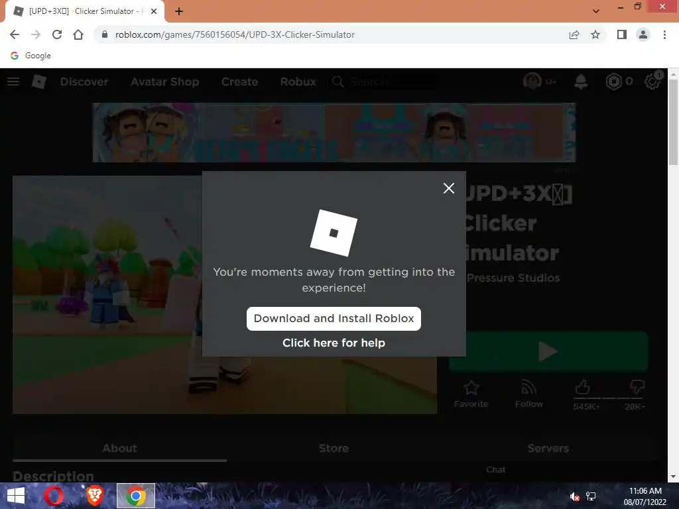Viewport: 679px width, 509px height.
Task: Launch Opera from the taskbar
Action: [x=54, y=496]
